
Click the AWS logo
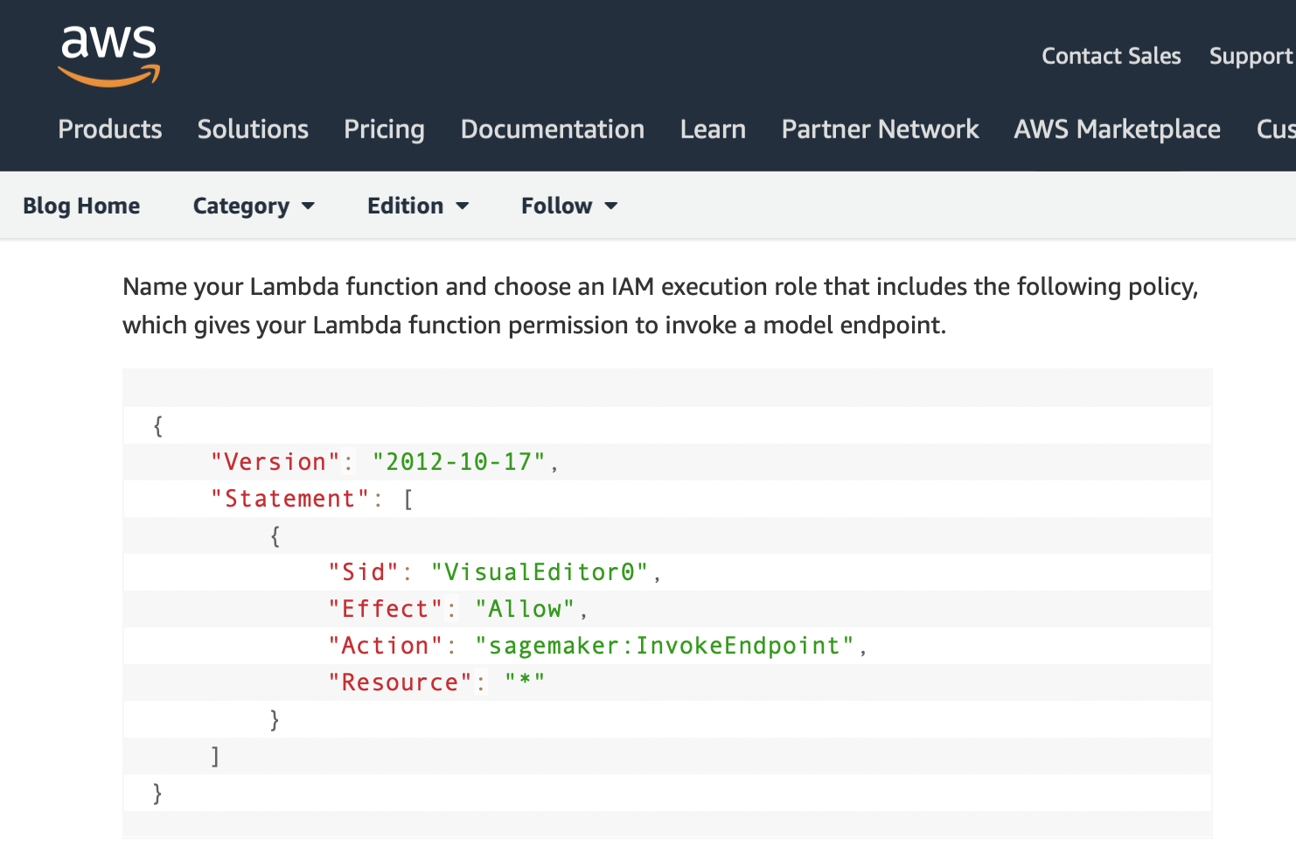(109, 55)
